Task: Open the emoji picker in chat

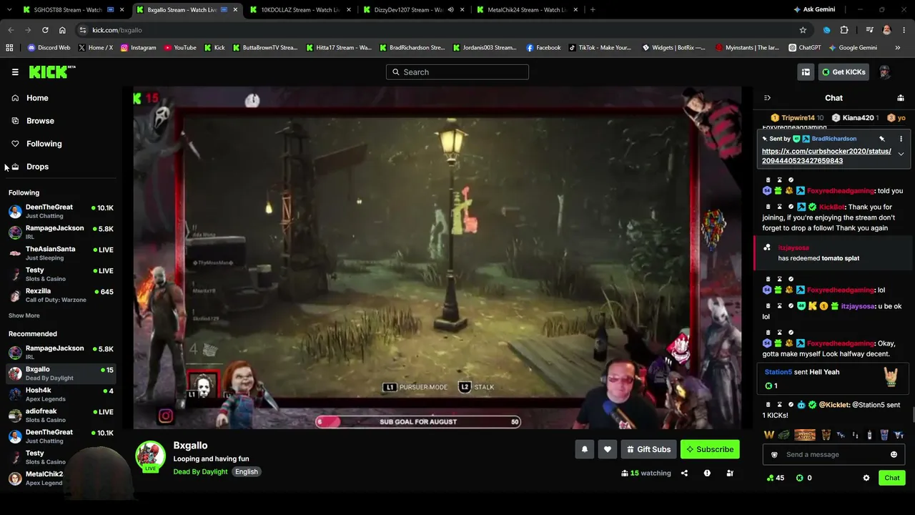Action: coord(894,455)
